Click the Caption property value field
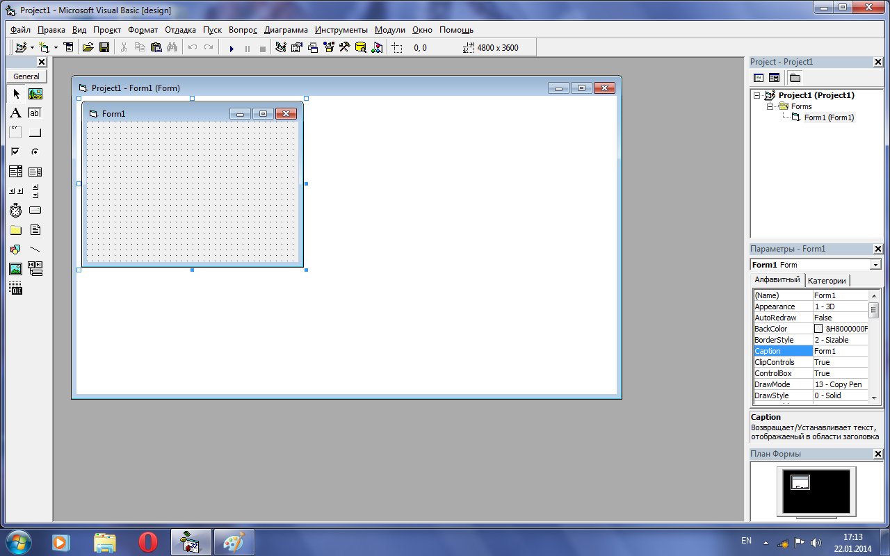Image resolution: width=890 pixels, height=556 pixels. pos(841,351)
